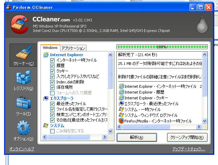This screenshot has width=218, height=165.
Task: Maximize the CCleaner window
Action: [x=201, y=7]
